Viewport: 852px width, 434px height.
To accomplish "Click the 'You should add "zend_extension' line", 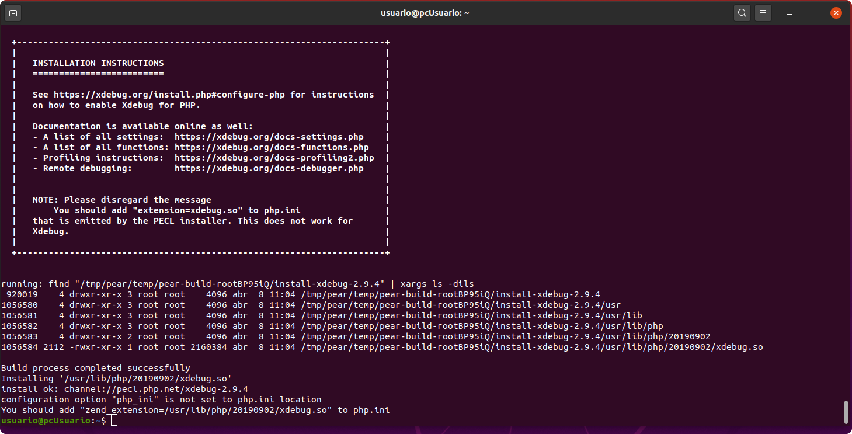I will point(196,410).
